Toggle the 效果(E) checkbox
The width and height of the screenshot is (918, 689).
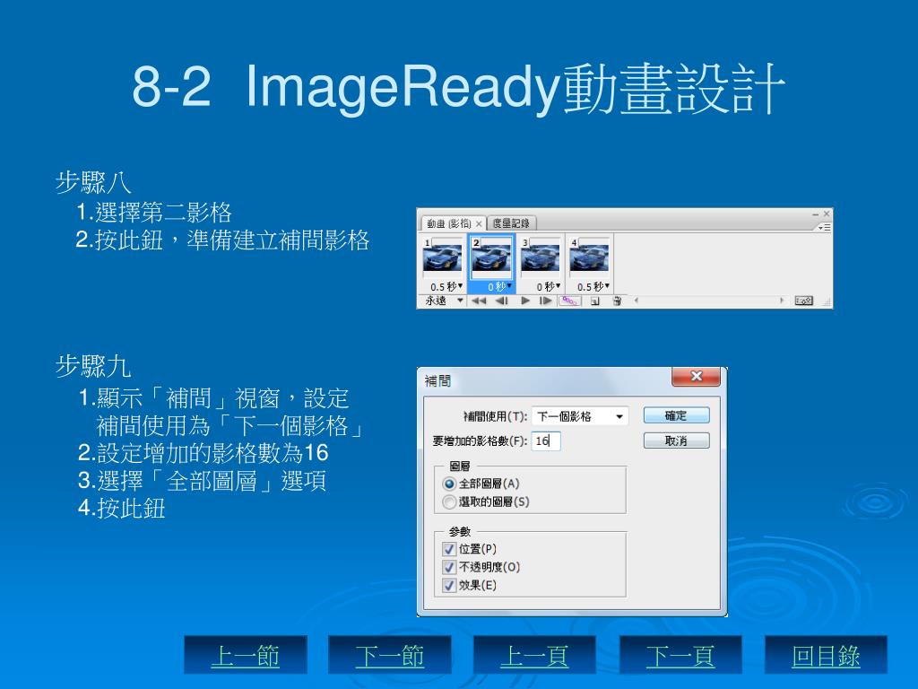[x=450, y=585]
